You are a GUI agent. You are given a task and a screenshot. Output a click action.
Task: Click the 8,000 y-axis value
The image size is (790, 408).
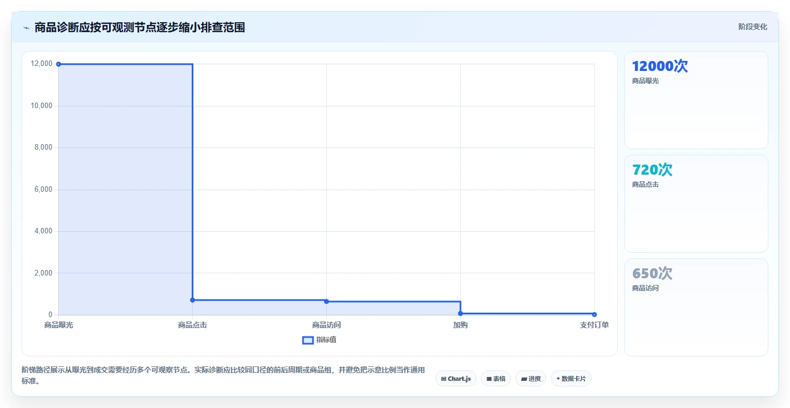[44, 147]
